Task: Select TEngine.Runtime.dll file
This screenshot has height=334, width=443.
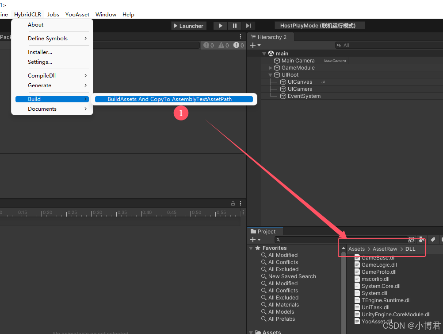Action: (x=382, y=300)
